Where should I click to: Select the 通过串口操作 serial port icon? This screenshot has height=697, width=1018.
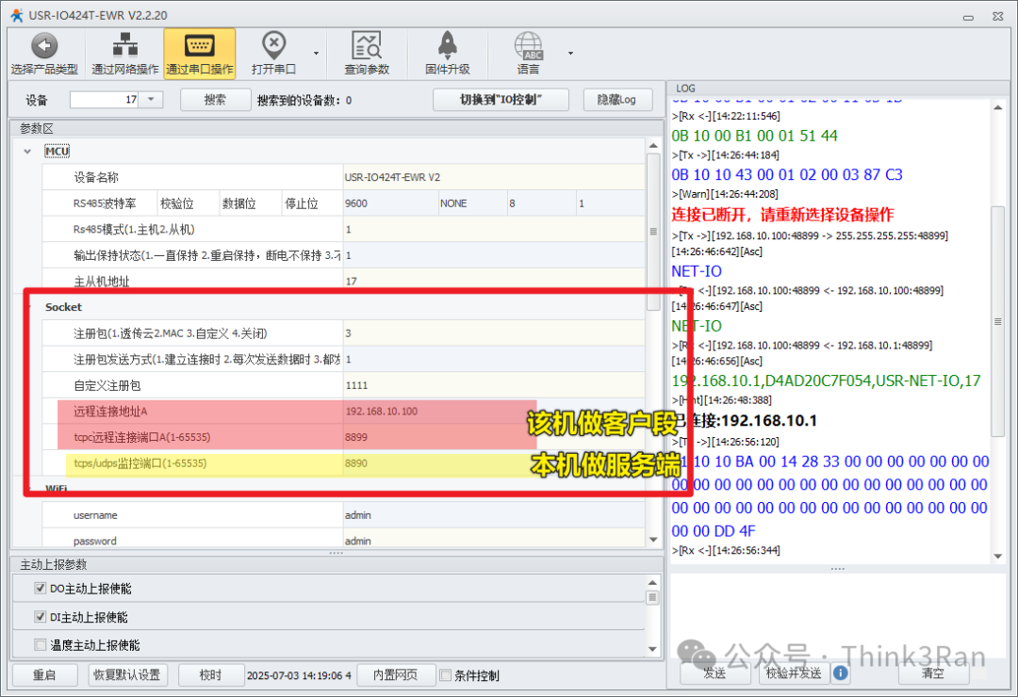(199, 45)
